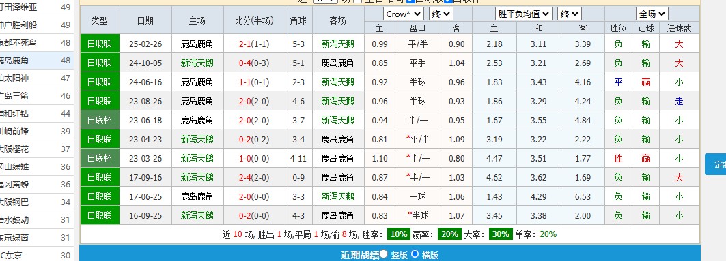
Task: Click the 类型 column header
Action: 100,20
